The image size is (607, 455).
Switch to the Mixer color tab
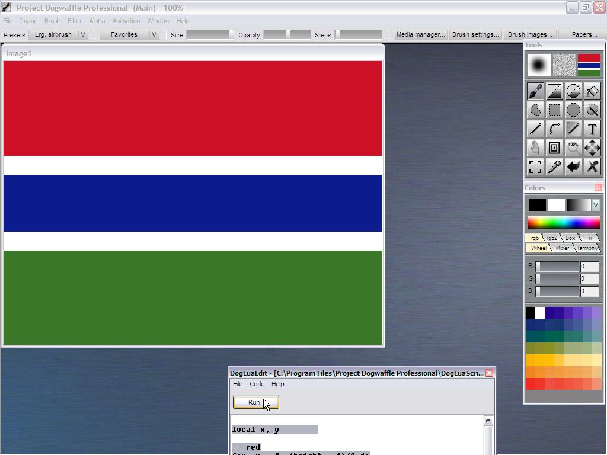562,248
